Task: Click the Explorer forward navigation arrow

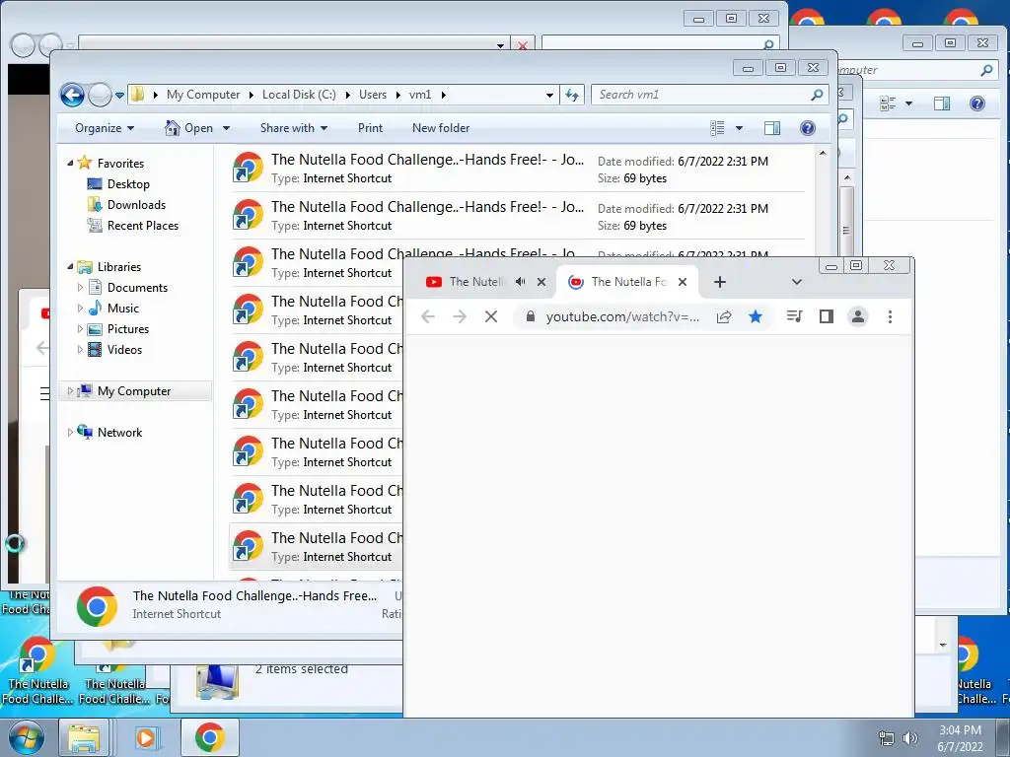Action: click(100, 96)
